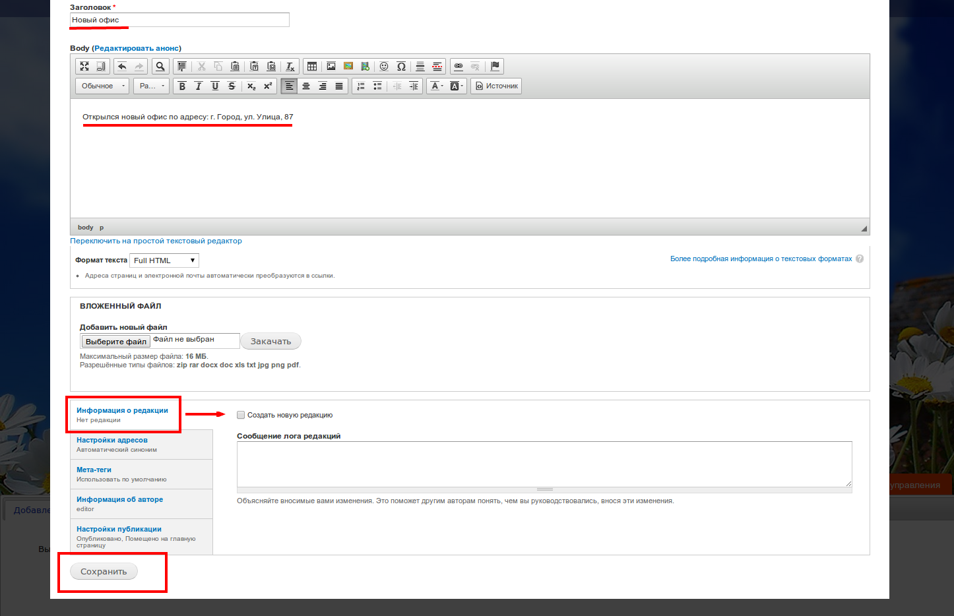The image size is (954, 616).
Task: Click the Сохранить button
Action: point(104,571)
